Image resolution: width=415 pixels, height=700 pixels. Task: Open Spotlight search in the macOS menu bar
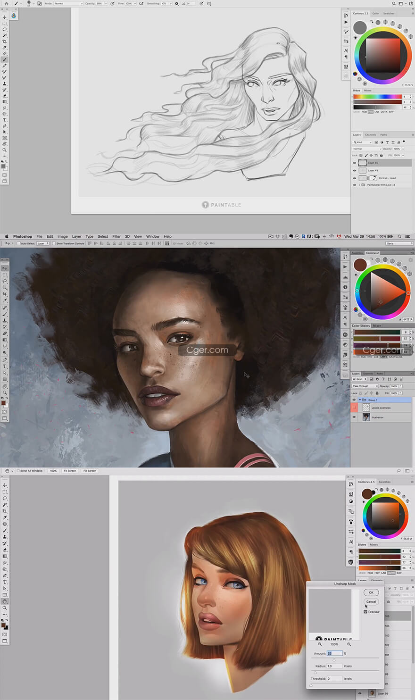coord(399,236)
